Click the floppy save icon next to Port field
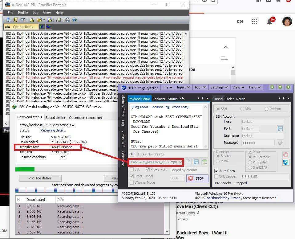This screenshot has height=239, width=295. click(280, 129)
